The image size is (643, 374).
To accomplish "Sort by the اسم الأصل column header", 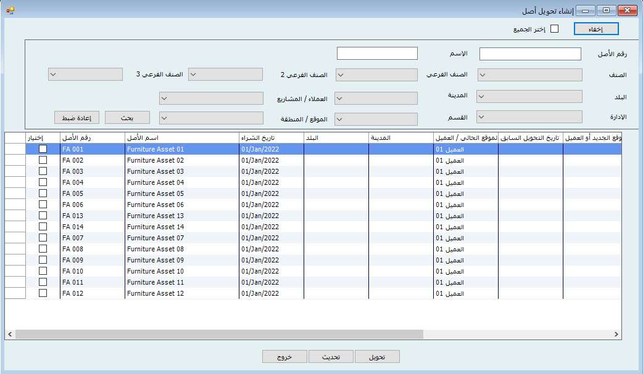I will pyautogui.click(x=181, y=137).
